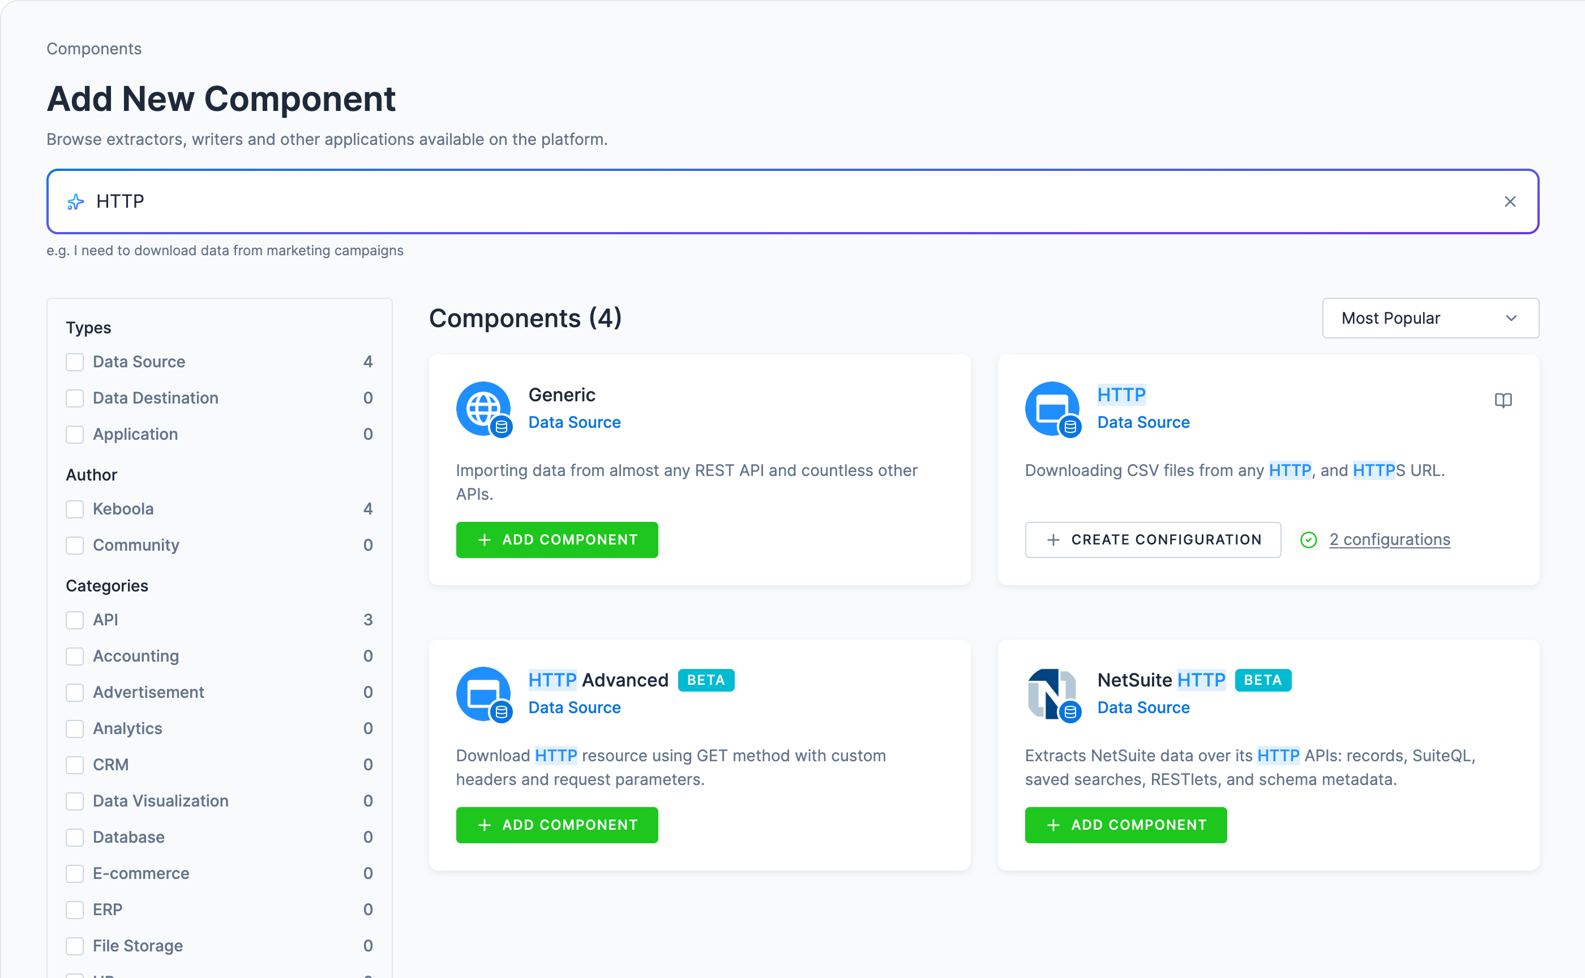Enable the Community author filter
Image resolution: width=1585 pixels, height=978 pixels.
[x=75, y=546]
